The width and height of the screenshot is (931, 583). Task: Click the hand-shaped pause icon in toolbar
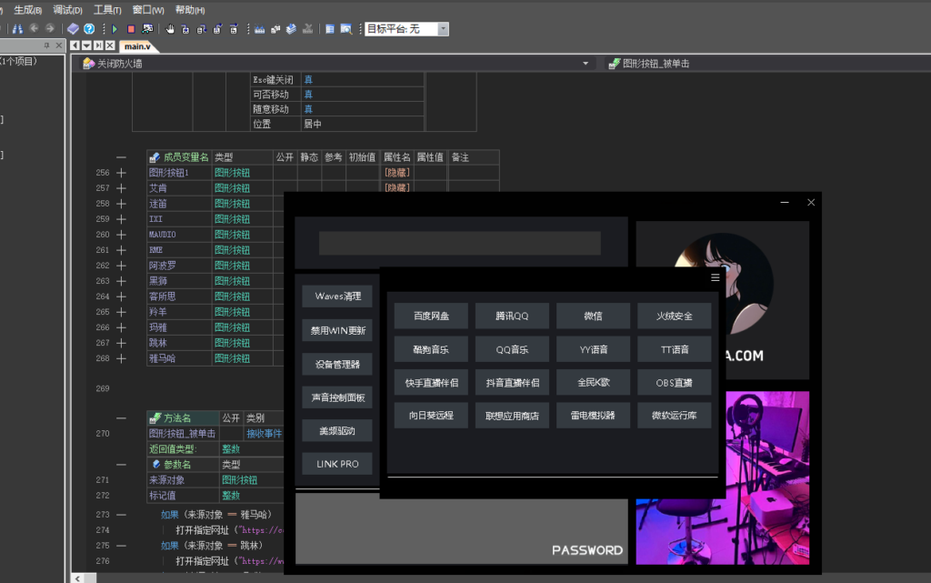(x=171, y=28)
